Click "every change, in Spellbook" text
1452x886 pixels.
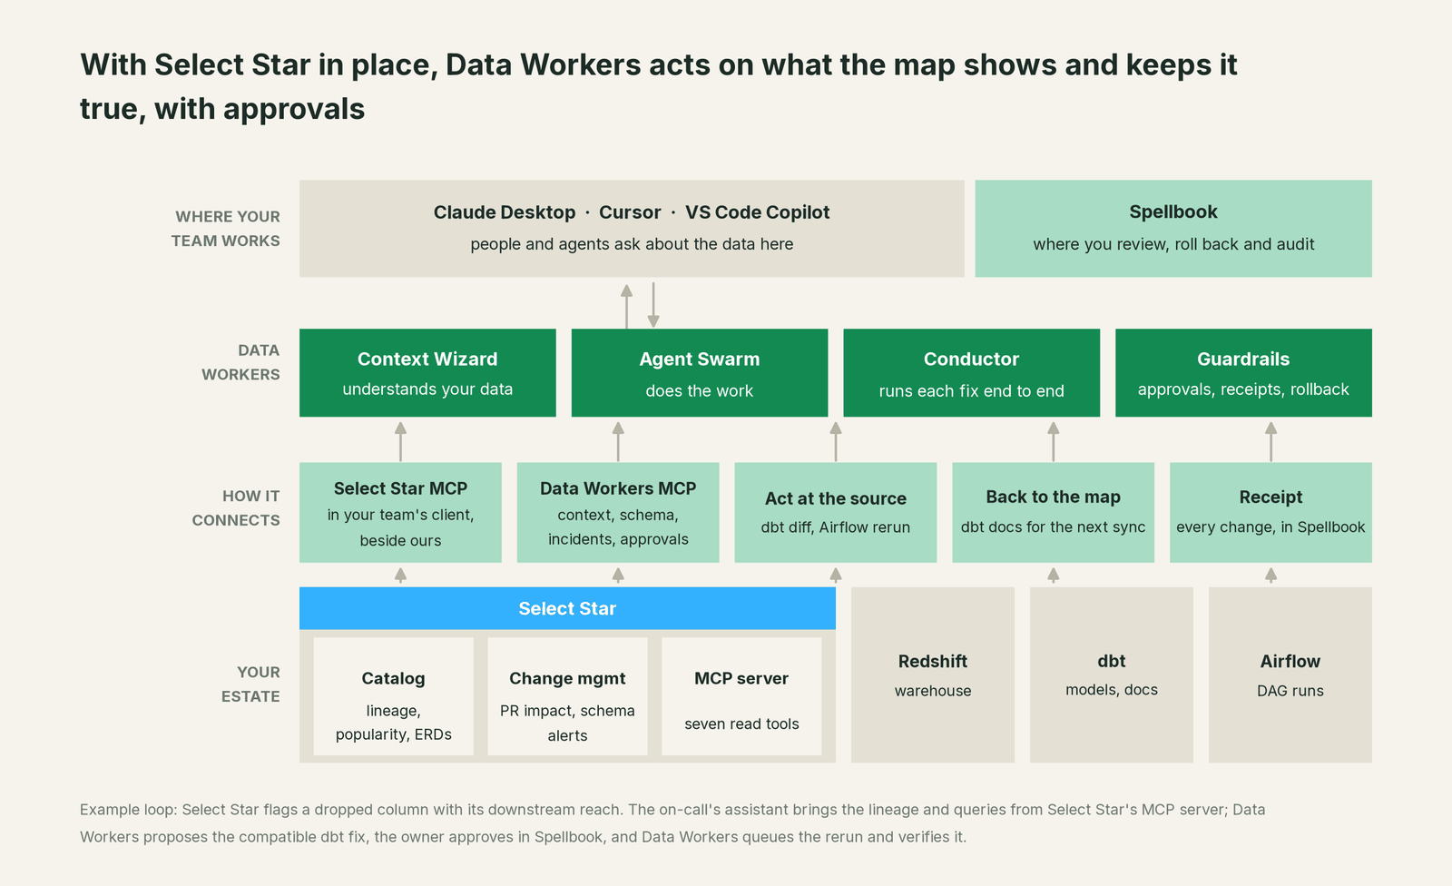tap(1270, 527)
